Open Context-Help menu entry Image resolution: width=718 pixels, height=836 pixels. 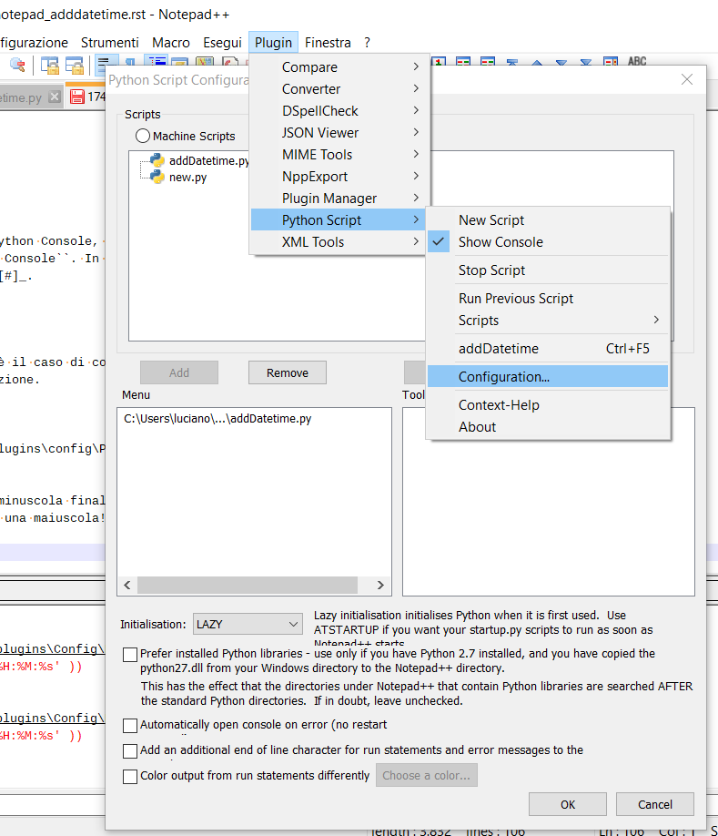[548, 405]
